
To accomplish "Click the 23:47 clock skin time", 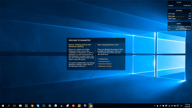I will coord(179,2).
